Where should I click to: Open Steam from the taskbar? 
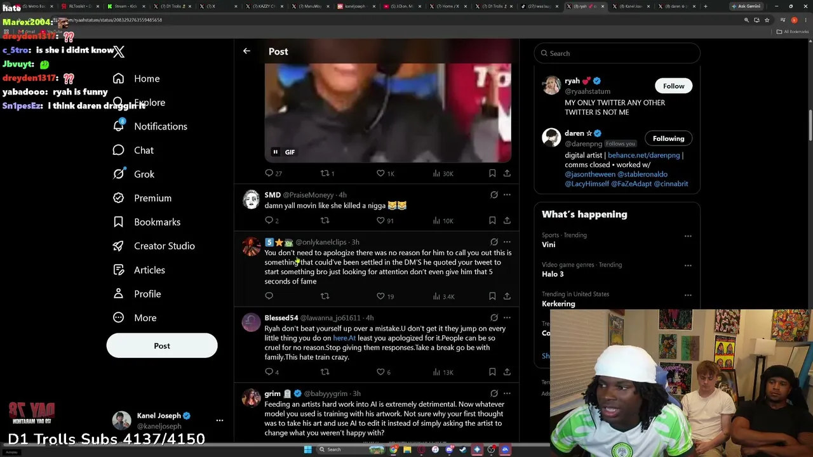tap(463, 449)
